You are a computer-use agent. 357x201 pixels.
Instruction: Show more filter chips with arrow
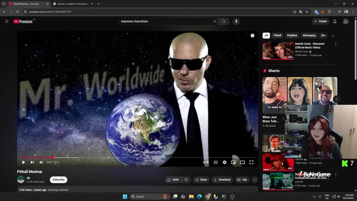click(332, 36)
